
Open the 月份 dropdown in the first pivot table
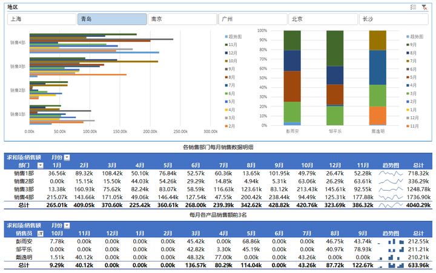click(67, 157)
